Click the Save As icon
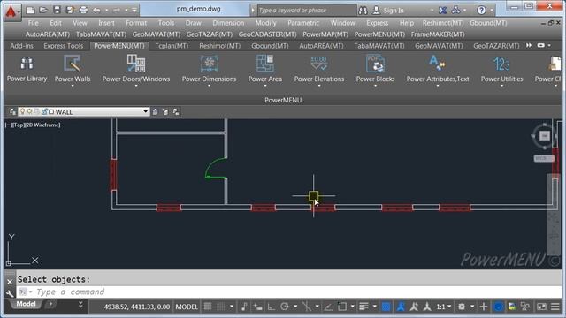Screen dimensions: 566x318 70,10
